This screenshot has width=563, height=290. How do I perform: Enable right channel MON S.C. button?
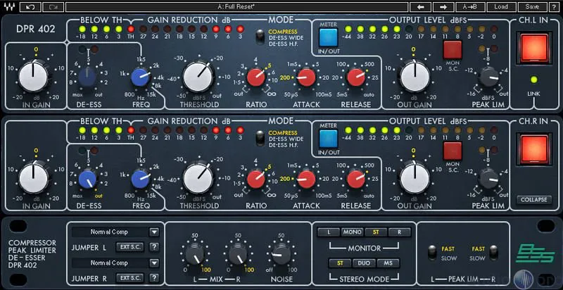[x=453, y=151]
